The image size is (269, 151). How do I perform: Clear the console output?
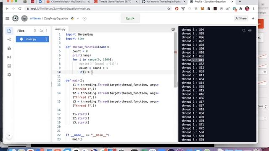tap(250, 31)
